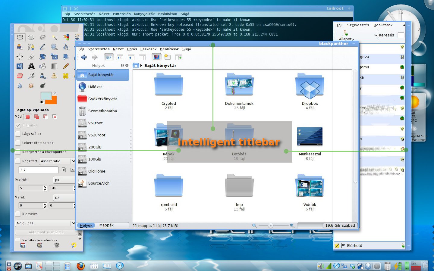The height and width of the screenshot is (271, 434).
Task: Select the Zoom magnifier tool in GIMP
Action: [x=54, y=47]
